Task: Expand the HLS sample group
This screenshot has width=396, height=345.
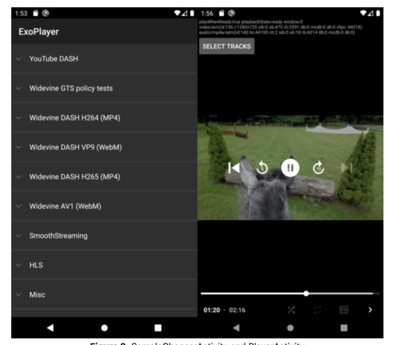Action: coord(104,265)
